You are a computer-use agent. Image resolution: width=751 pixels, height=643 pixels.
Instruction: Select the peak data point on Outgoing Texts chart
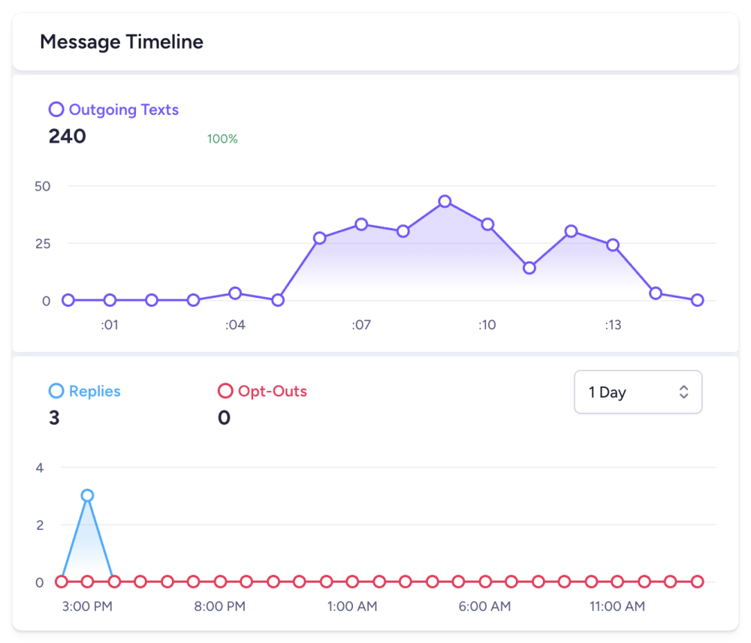pyautogui.click(x=445, y=201)
